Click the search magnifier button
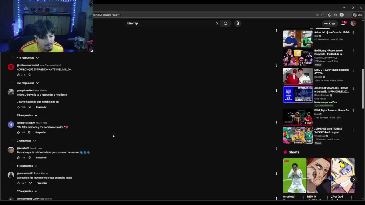Image resolution: width=365 pixels, height=205 pixels. pyautogui.click(x=226, y=23)
